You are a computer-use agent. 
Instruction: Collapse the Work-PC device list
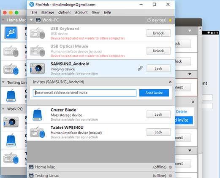point(31,20)
